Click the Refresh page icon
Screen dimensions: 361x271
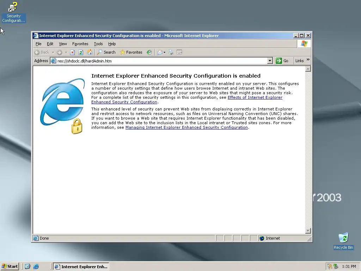point(81,52)
